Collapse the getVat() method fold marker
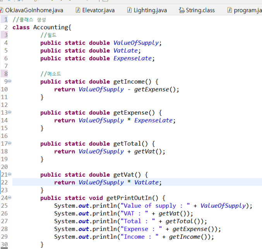Viewport: 262px width, 249px height. click(10, 174)
